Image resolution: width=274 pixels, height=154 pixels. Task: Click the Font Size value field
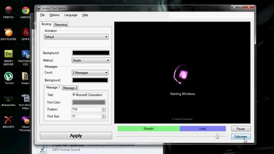click(x=86, y=116)
